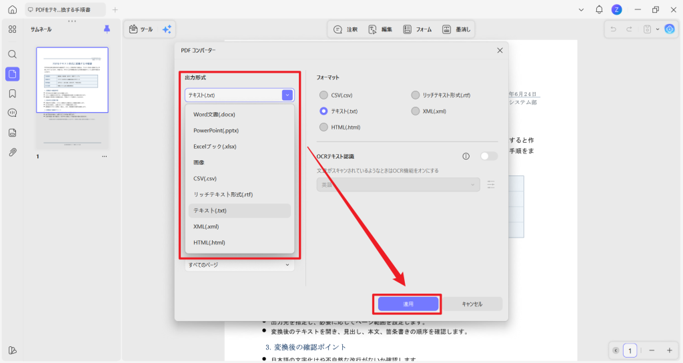Click the redo arrow in the toolbar

click(x=630, y=29)
